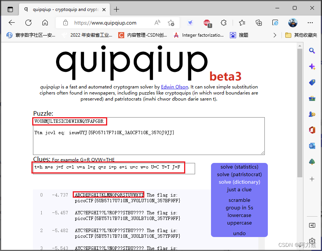The width and height of the screenshot is (322, 251).
Task: Open sidebar Microsoft 365 icon
Action: (x=312, y=130)
